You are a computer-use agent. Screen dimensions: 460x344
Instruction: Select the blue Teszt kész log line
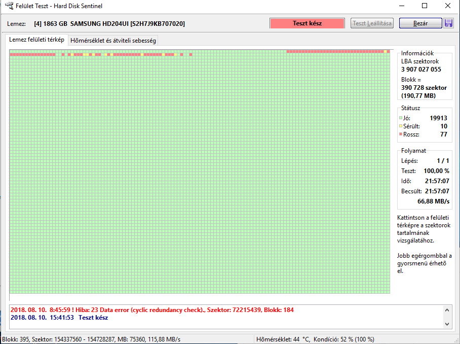tap(59, 318)
